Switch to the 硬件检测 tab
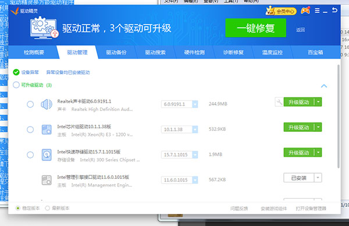 (194, 52)
